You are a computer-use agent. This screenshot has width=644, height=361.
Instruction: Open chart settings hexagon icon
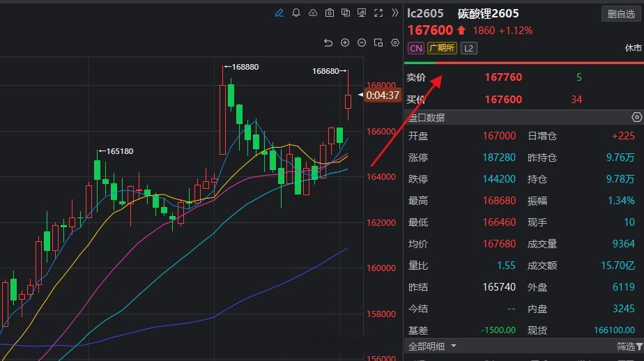pos(395,43)
